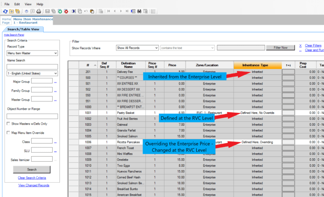The height and width of the screenshot is (197, 324).
Task: Click the stacked yellow folders toolbar icon
Action: (18, 11)
